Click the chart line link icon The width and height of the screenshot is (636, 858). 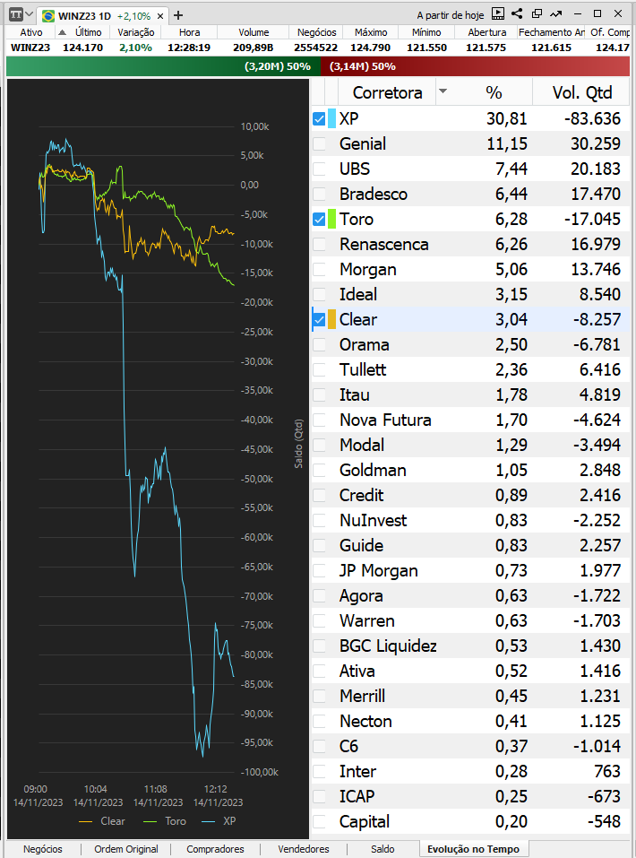click(556, 13)
